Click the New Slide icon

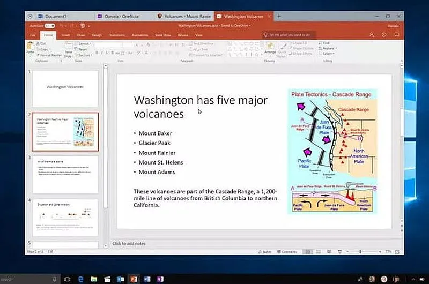tap(69, 45)
